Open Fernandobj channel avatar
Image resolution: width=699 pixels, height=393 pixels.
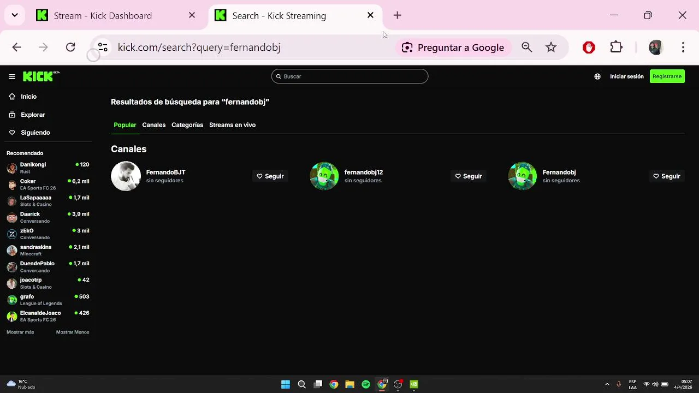click(522, 176)
